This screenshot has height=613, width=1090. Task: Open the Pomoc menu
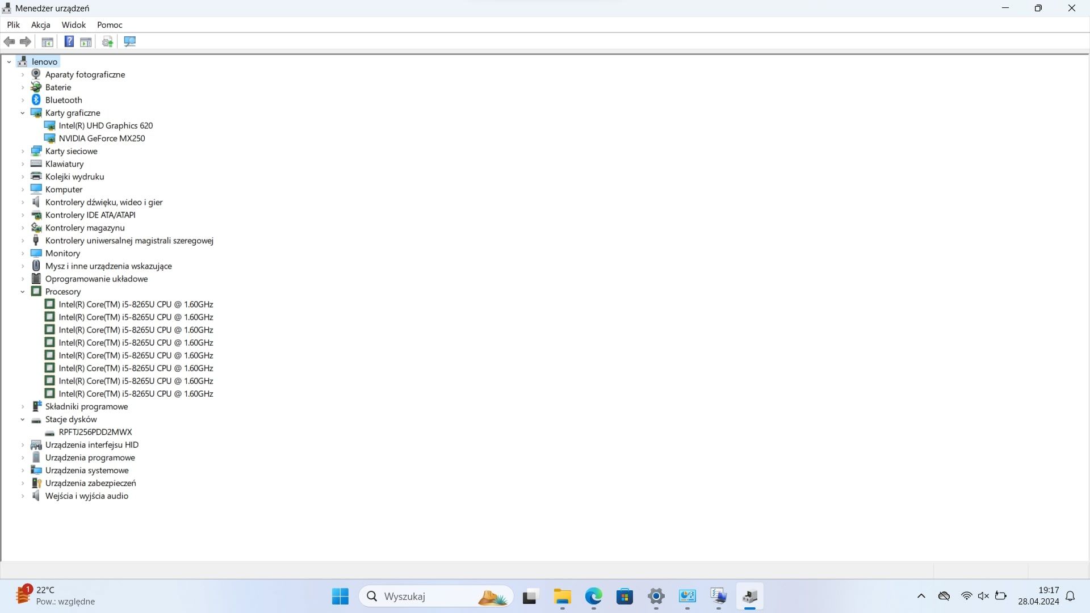click(110, 24)
